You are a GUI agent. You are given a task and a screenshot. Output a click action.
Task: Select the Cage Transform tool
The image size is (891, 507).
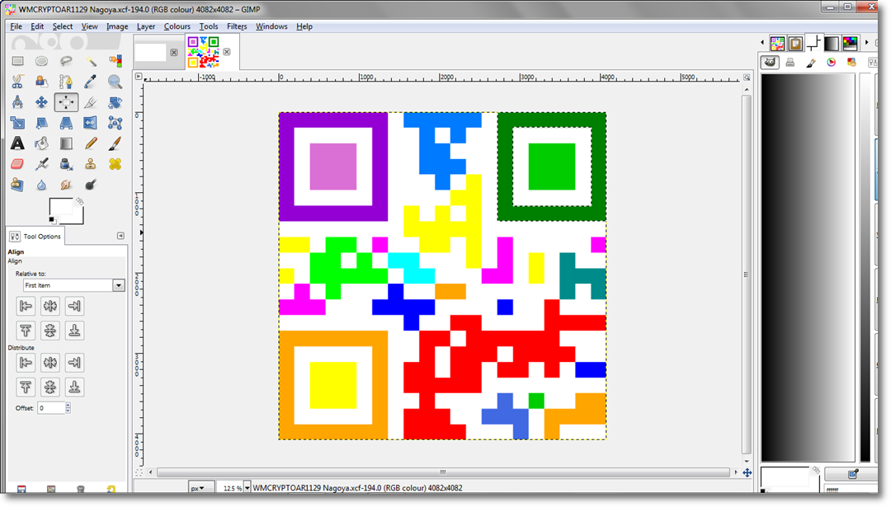(115, 123)
